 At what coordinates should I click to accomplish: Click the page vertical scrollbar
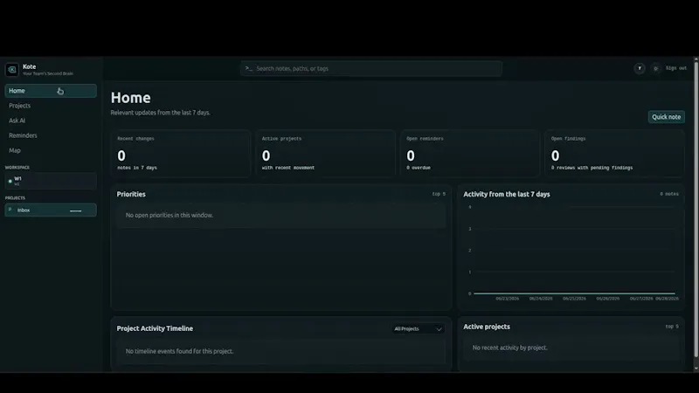coord(696,210)
